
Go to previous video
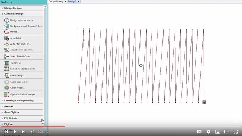(x=6, y=132)
